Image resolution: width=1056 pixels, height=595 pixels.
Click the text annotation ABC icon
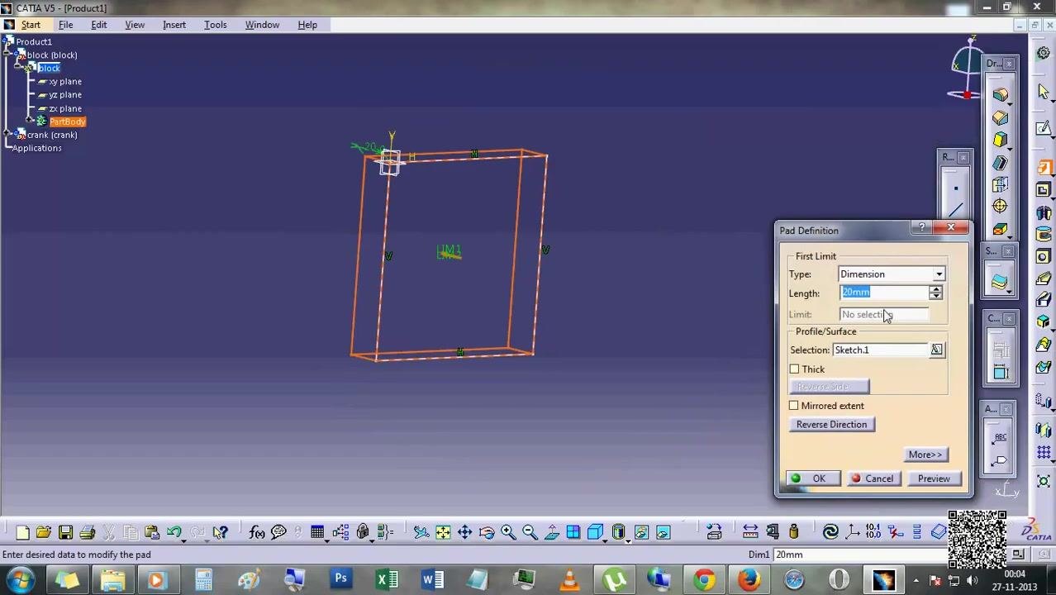click(x=1000, y=438)
